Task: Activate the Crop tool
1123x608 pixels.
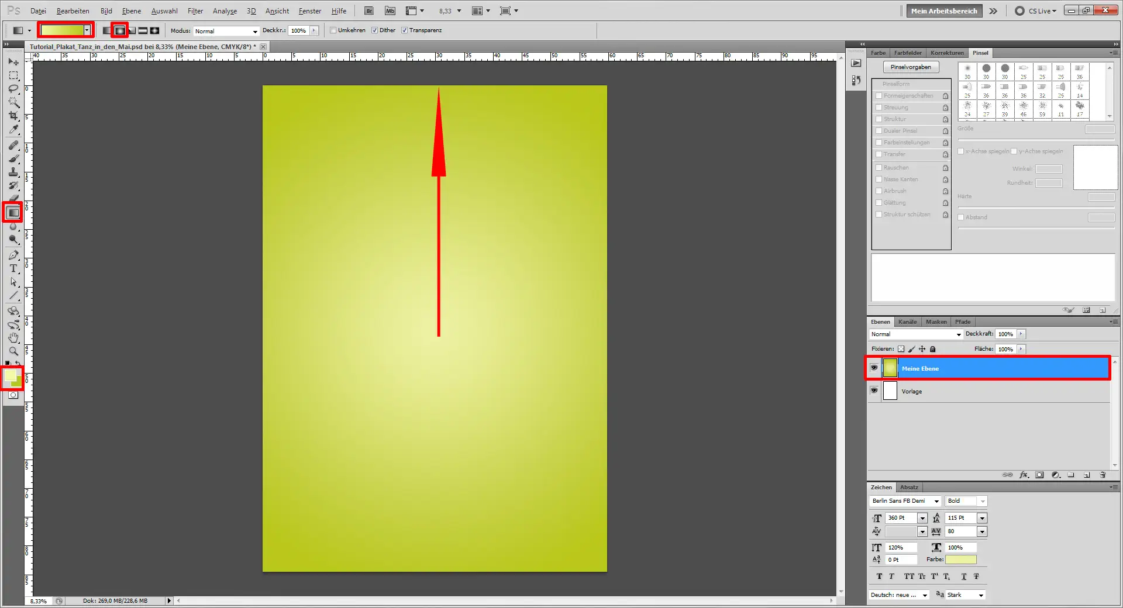Action: tap(13, 116)
